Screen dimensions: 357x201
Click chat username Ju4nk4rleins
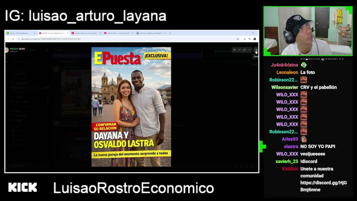coord(284,65)
